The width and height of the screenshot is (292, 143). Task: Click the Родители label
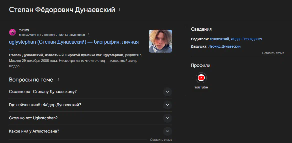200,39
